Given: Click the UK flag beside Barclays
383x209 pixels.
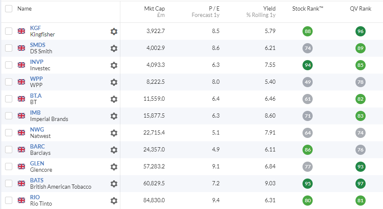Looking at the screenshot, I should click(22, 149).
